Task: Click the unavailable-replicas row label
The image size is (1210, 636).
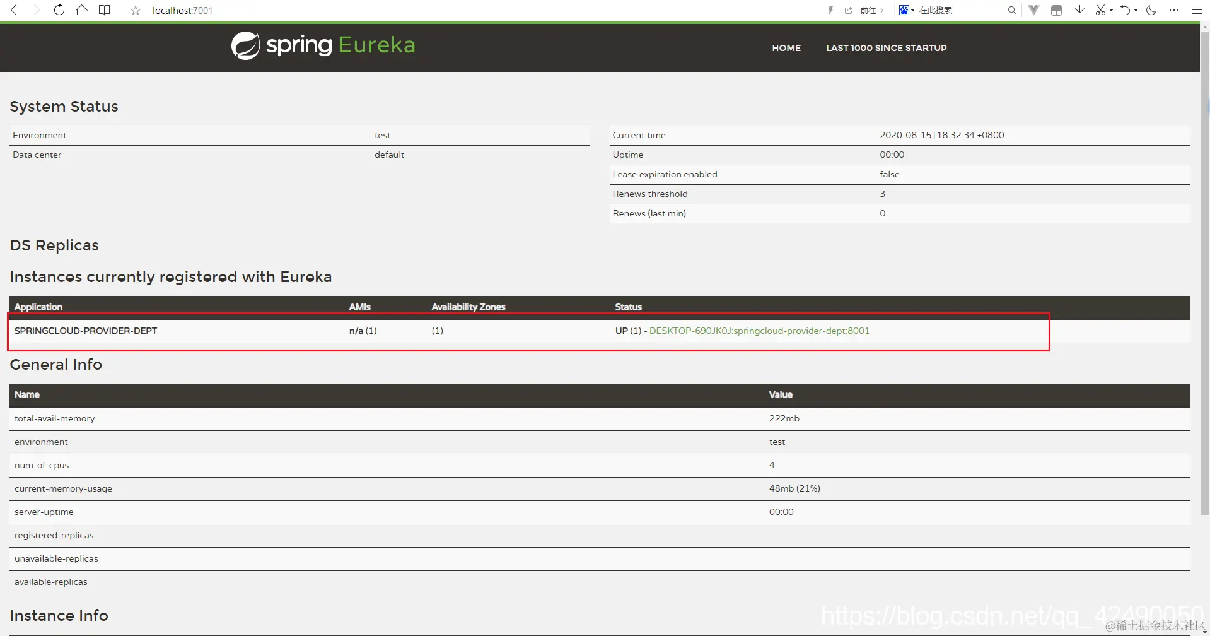Action: (x=56, y=558)
